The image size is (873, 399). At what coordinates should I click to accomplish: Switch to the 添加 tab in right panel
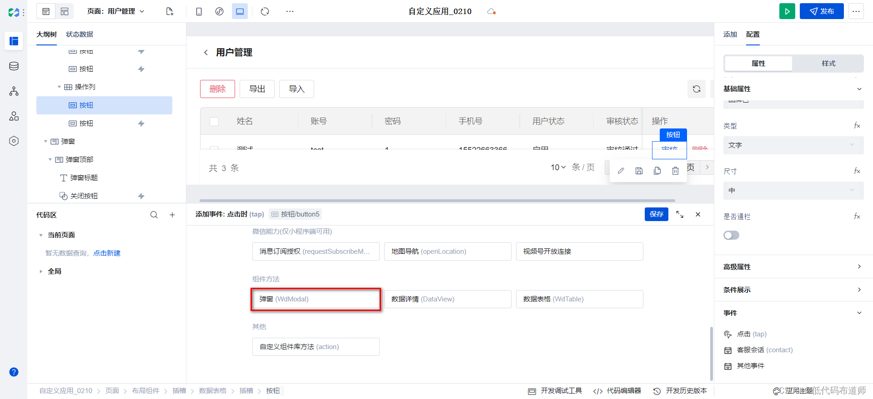[730, 34]
